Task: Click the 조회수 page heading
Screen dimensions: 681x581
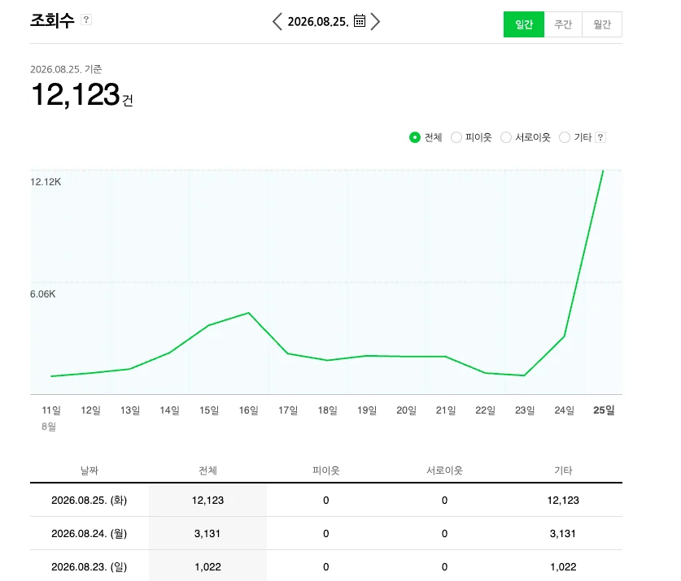Action: tap(52, 20)
